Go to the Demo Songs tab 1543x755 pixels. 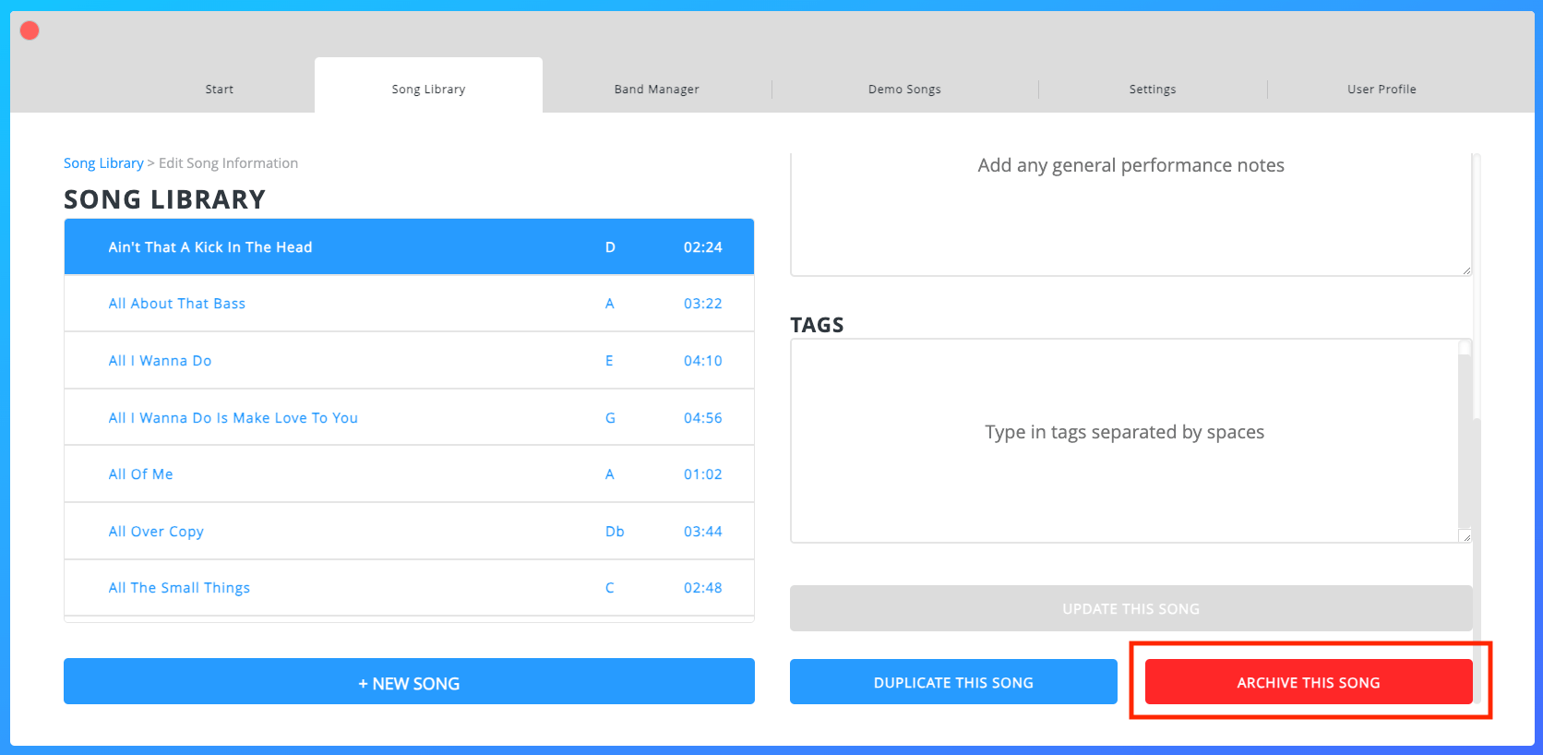(904, 90)
